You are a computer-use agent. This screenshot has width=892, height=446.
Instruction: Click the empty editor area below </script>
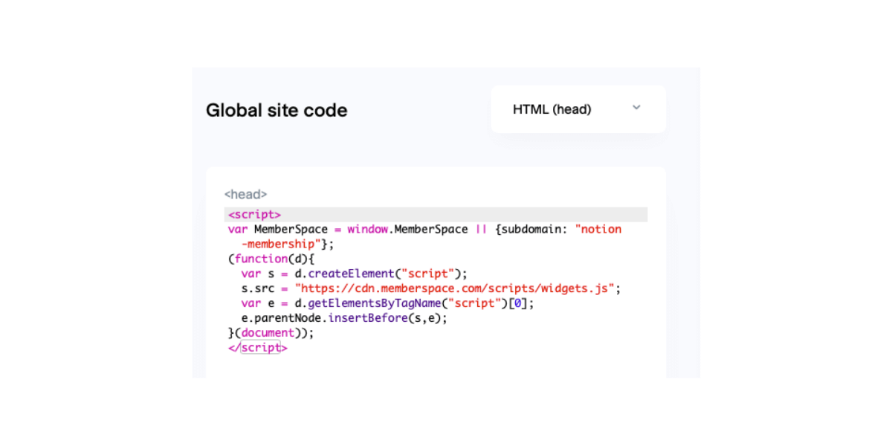click(435, 366)
